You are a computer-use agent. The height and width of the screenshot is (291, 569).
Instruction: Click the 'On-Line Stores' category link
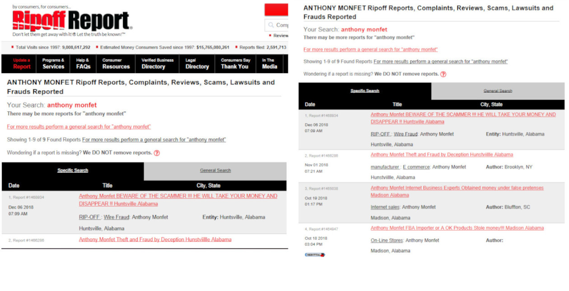387,240
